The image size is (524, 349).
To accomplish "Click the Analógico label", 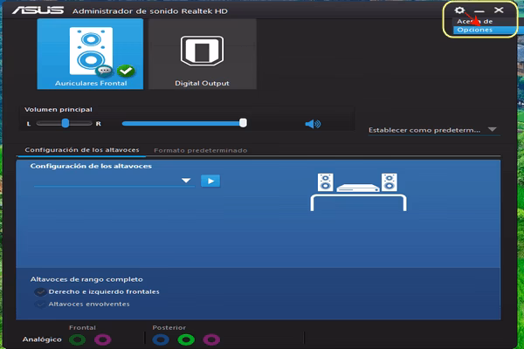I will tap(42, 339).
